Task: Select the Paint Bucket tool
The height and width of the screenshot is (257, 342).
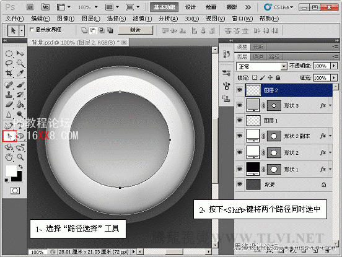Action: click(20, 105)
